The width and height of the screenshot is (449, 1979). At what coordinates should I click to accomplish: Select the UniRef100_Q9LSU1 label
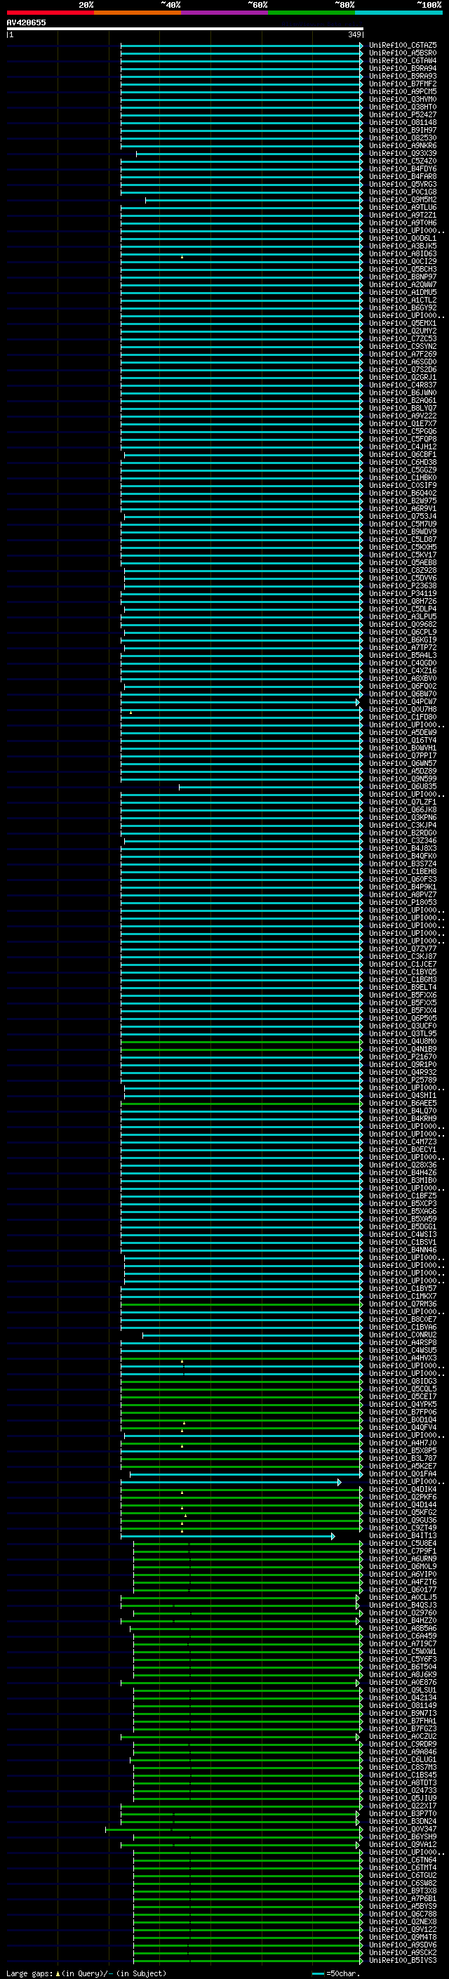click(403, 1690)
